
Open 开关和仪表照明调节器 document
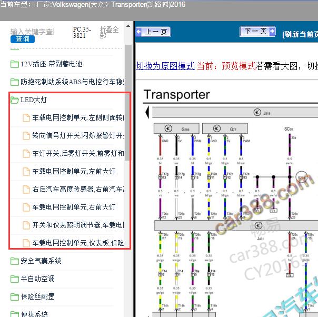(78, 225)
